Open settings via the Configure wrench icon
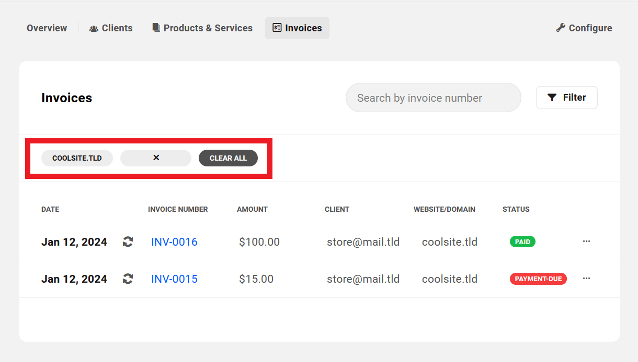Screen dimensions: 638x362 [x=562, y=27]
